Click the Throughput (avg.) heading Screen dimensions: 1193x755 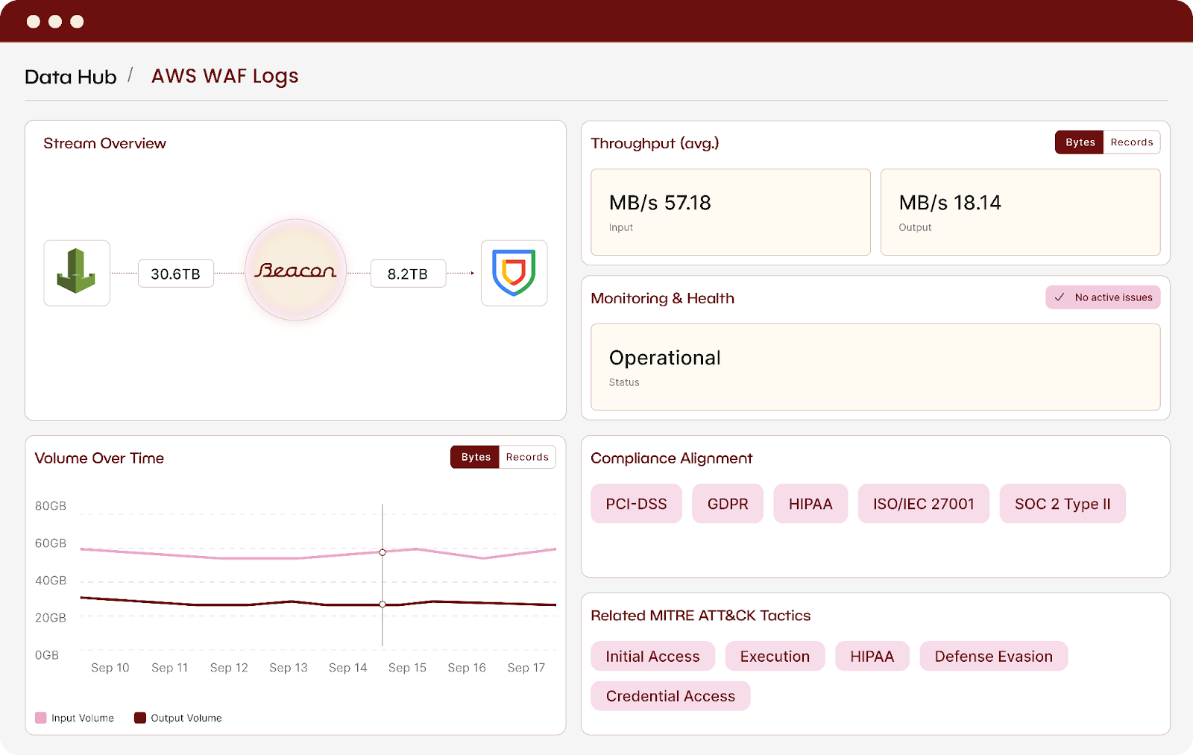click(x=655, y=143)
